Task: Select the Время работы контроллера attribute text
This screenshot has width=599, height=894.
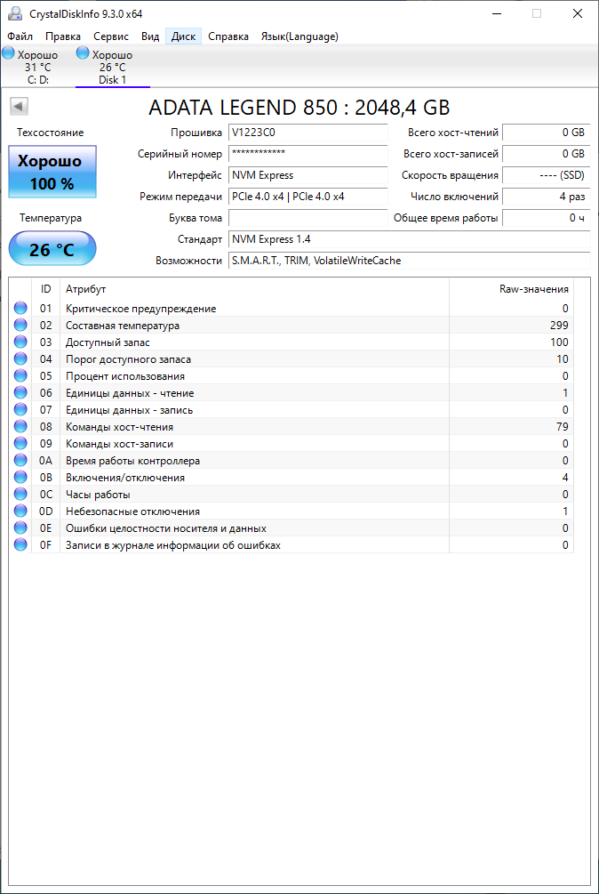Action: [132, 461]
